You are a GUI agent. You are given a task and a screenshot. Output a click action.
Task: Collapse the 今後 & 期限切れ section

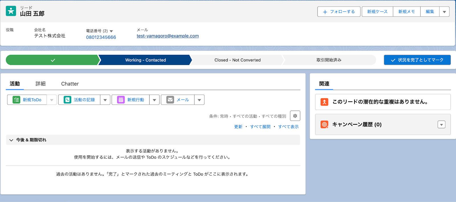coord(11,140)
